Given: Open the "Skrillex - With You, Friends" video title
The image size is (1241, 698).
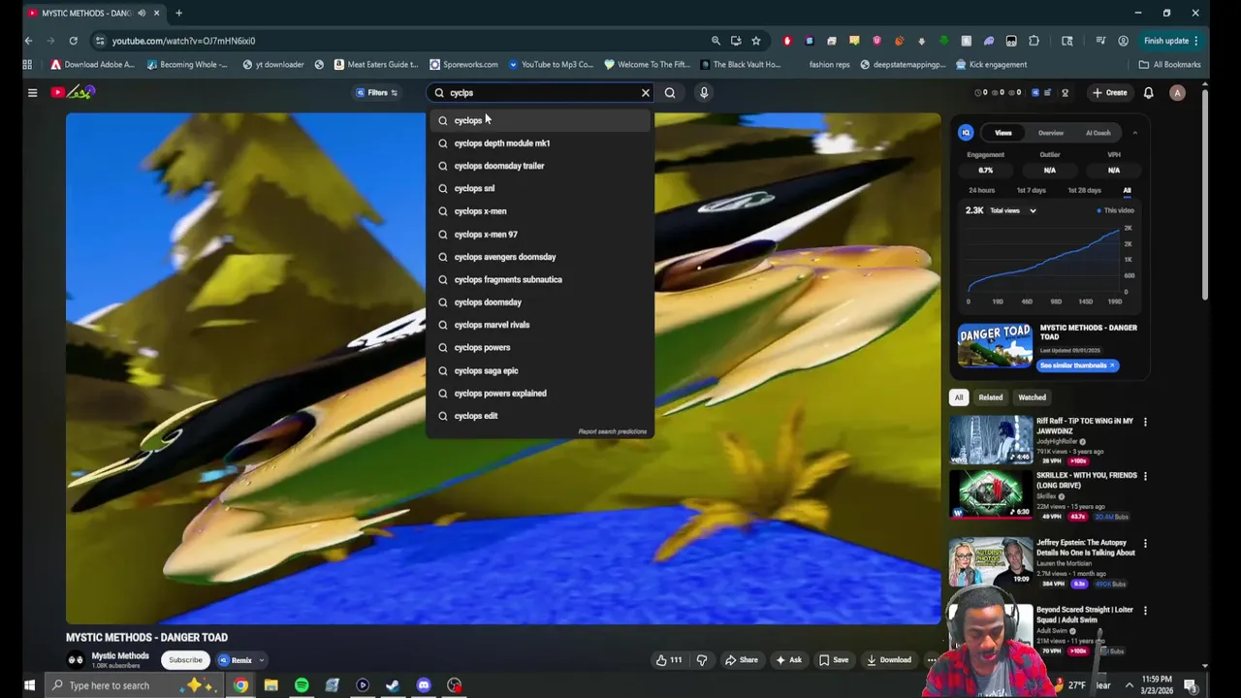Looking at the screenshot, I should [1086, 480].
